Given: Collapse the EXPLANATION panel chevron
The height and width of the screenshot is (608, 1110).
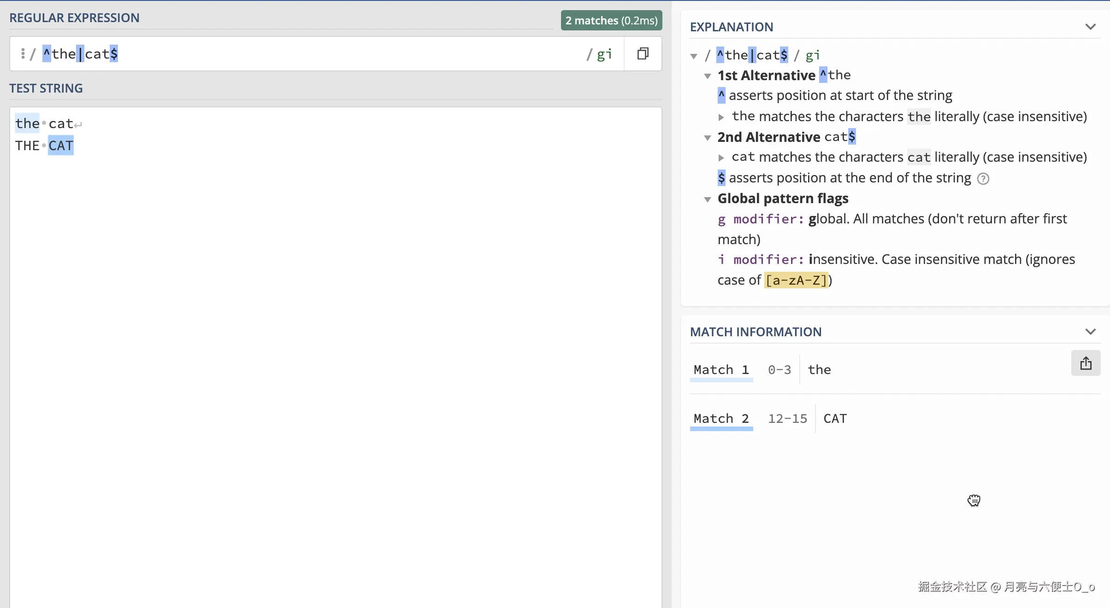Looking at the screenshot, I should (x=1090, y=27).
